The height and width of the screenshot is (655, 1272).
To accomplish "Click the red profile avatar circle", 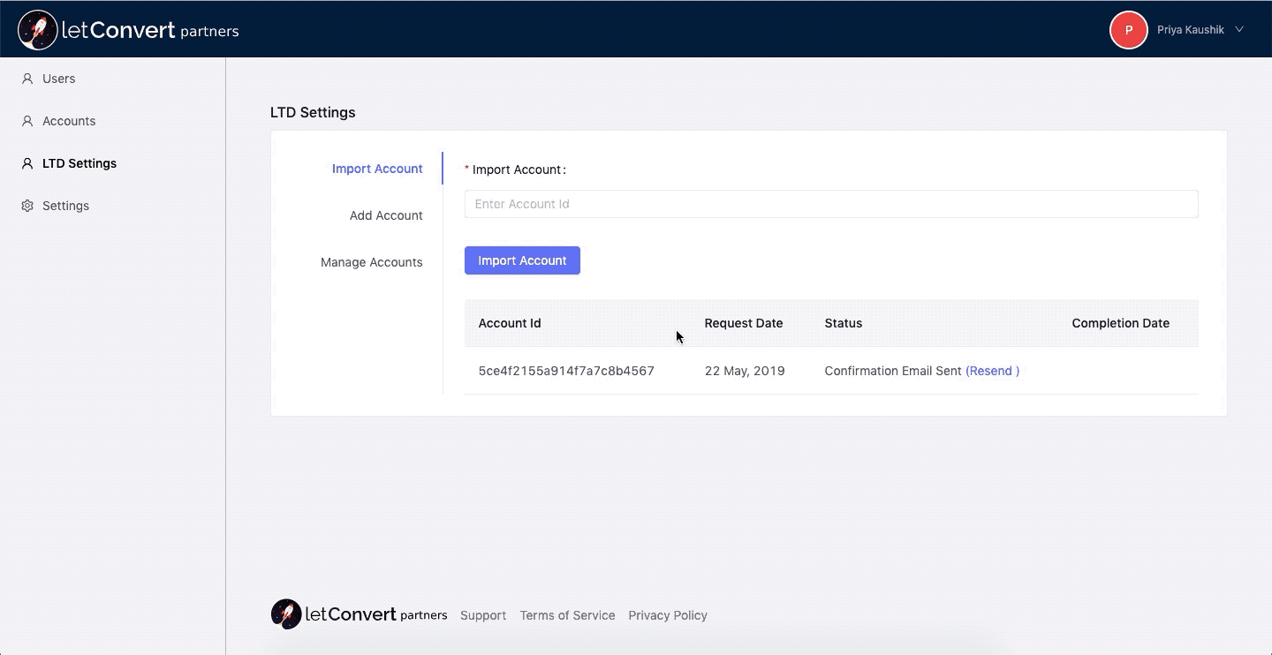I will click(x=1128, y=30).
